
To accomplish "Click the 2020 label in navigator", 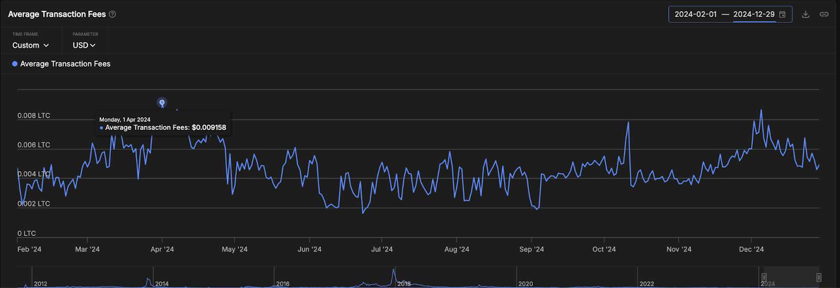I will pyautogui.click(x=526, y=284).
